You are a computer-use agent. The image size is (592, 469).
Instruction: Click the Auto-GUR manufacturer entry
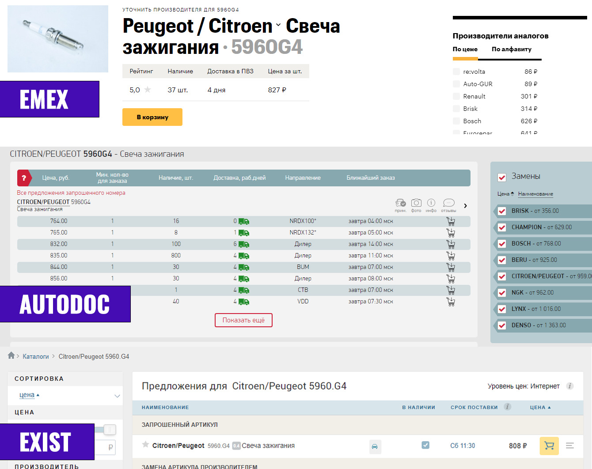(x=495, y=84)
